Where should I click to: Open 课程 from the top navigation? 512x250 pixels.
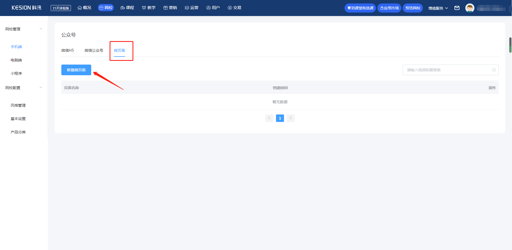click(x=127, y=8)
